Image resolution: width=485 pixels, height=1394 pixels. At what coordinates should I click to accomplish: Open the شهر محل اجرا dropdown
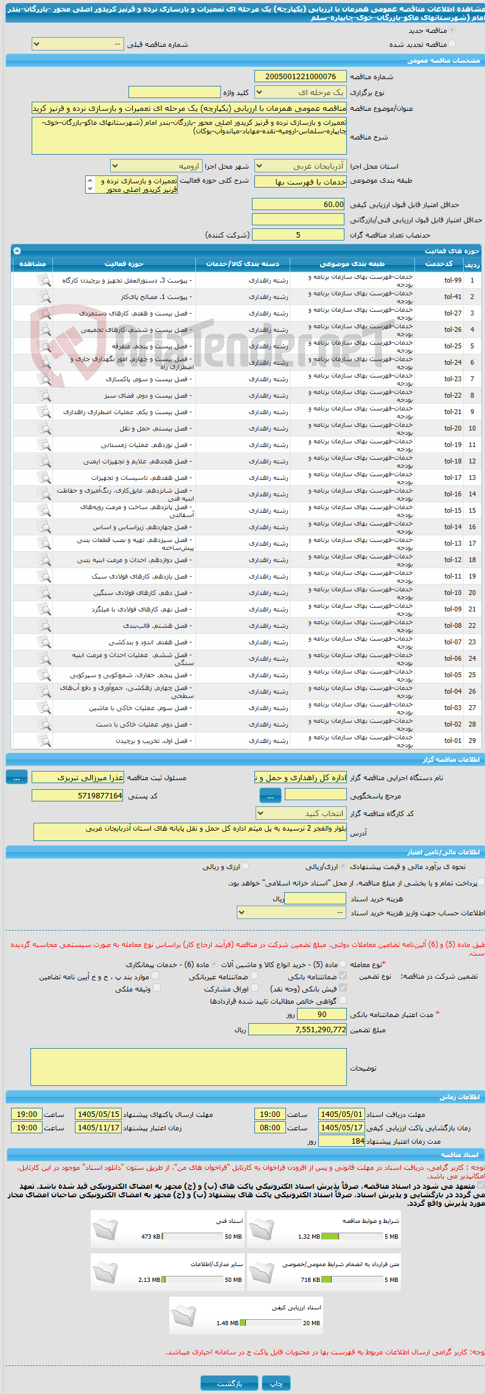pos(156,166)
